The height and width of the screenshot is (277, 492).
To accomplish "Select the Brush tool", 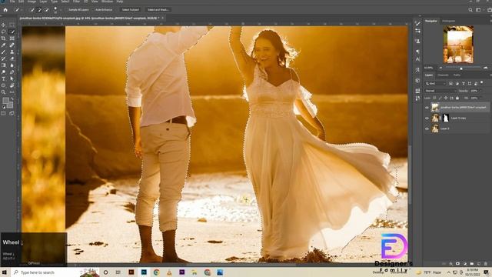I will pyautogui.click(x=3, y=52).
